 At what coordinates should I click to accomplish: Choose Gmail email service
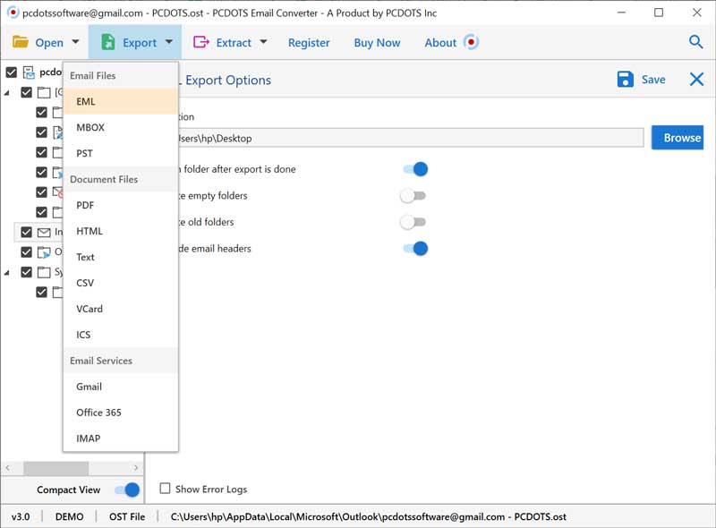point(121,387)
